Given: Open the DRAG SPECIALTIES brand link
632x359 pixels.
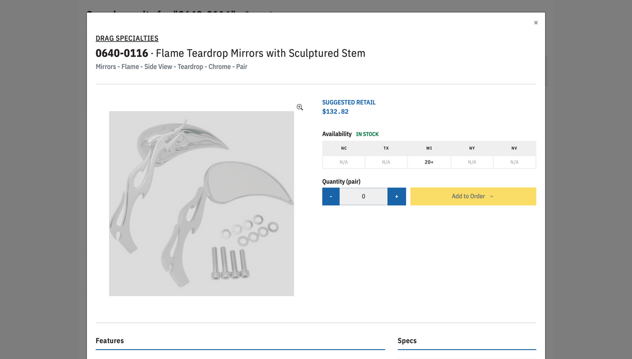Looking at the screenshot, I should 127,38.
